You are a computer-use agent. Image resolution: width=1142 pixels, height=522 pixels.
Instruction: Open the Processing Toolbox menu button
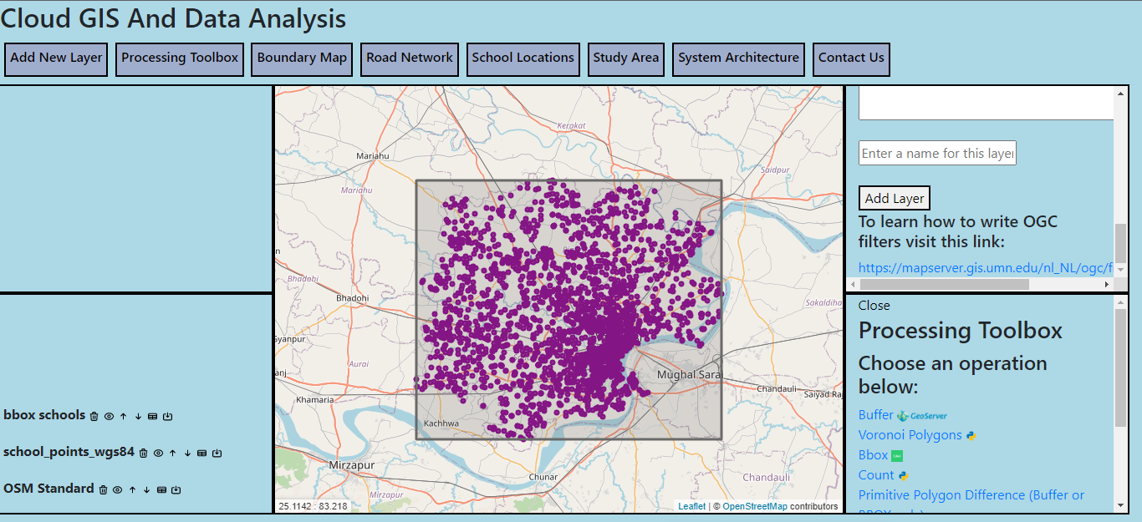[x=180, y=58]
